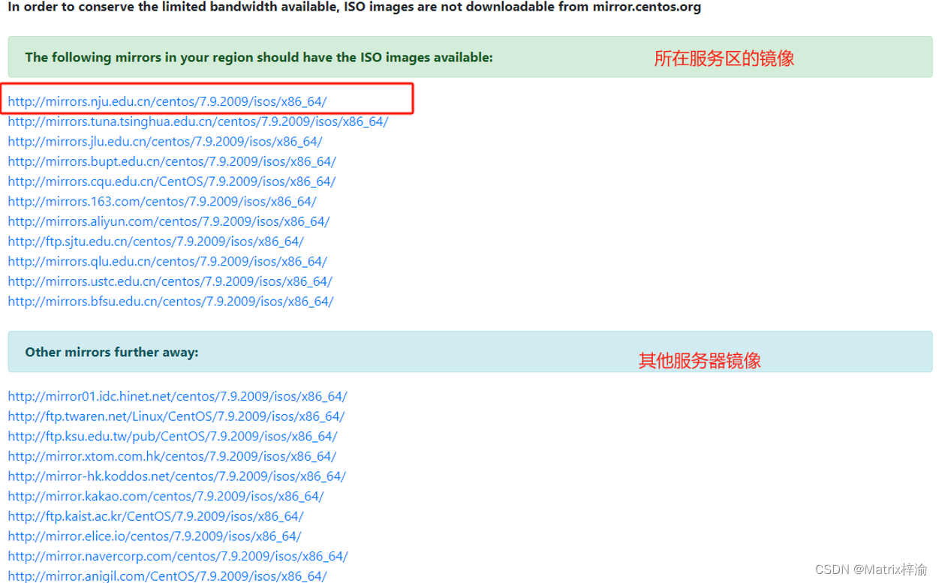Visit the mirrors.qlu.edu.cn mirror link
The width and height of the screenshot is (939, 583).
point(167,261)
